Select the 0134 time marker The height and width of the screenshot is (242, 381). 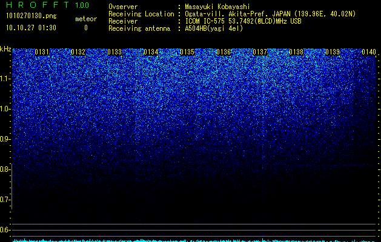click(x=151, y=52)
